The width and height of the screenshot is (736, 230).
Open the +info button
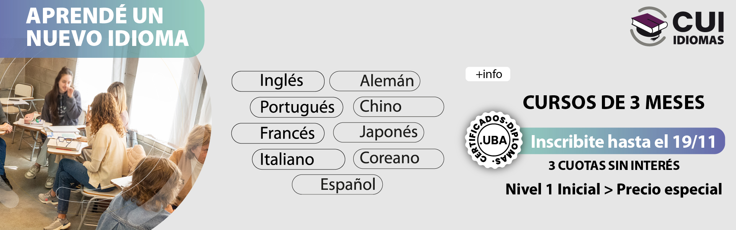(x=488, y=74)
